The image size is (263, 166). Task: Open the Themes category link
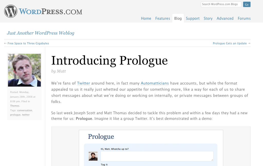click(15, 106)
